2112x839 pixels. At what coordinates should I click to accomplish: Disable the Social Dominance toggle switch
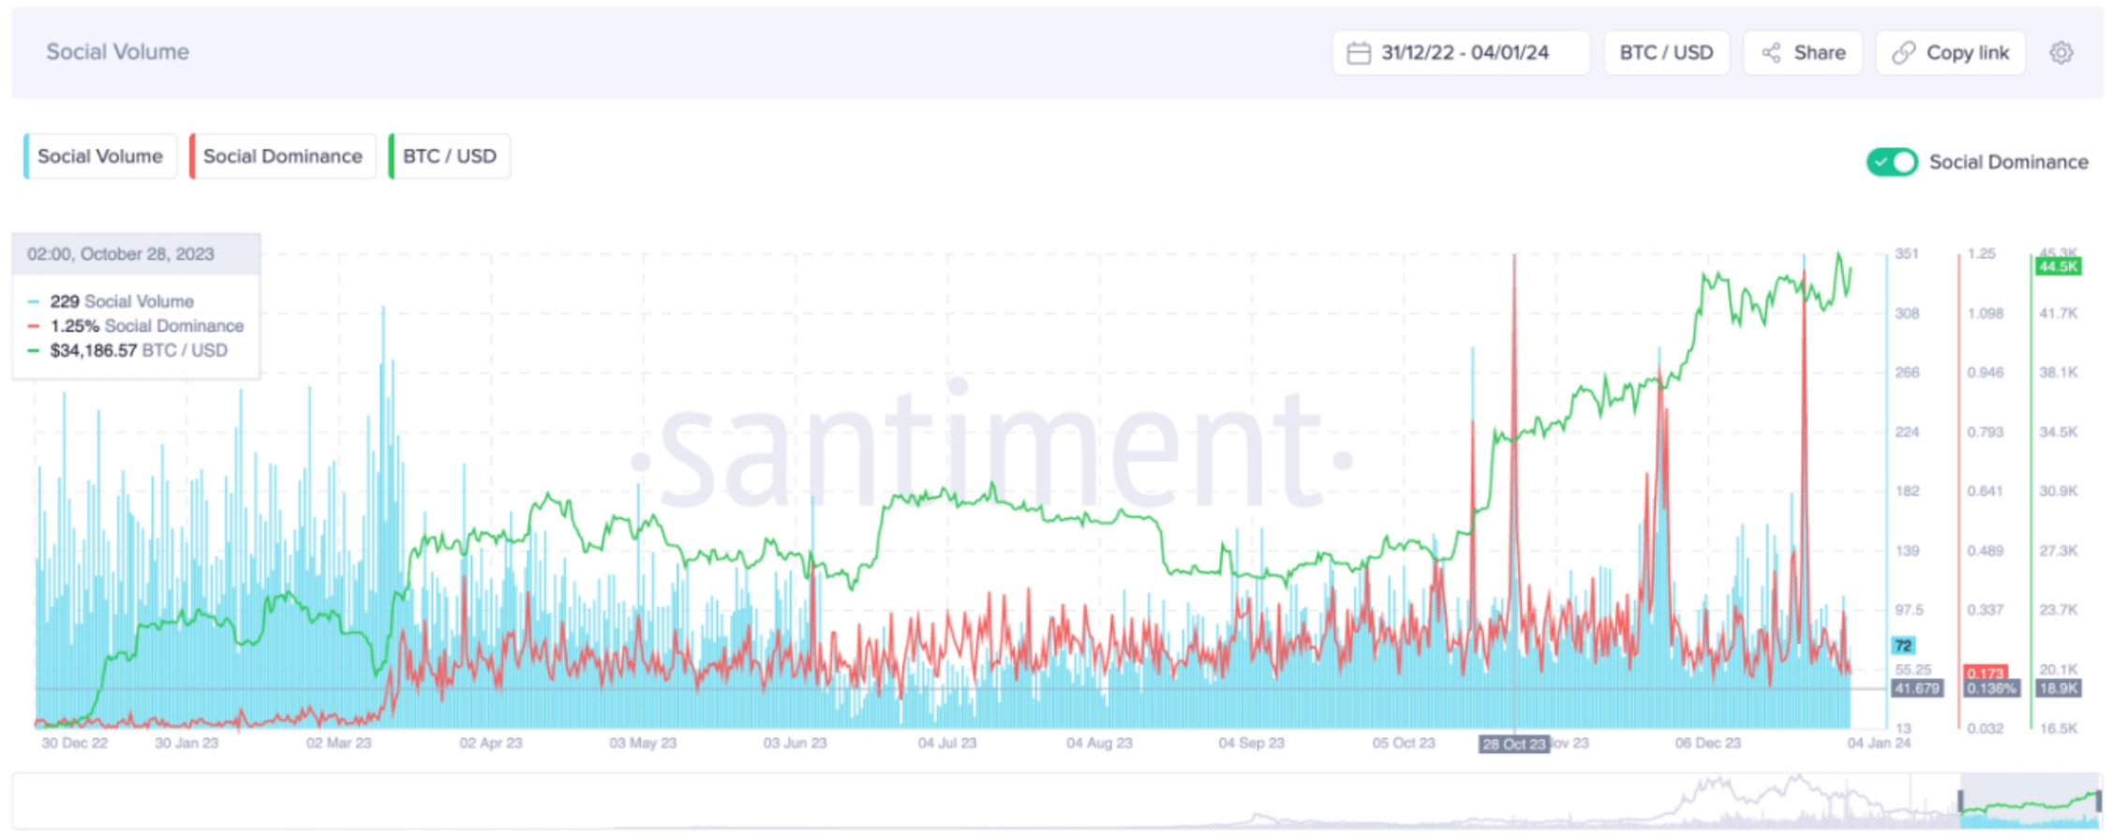1891,162
